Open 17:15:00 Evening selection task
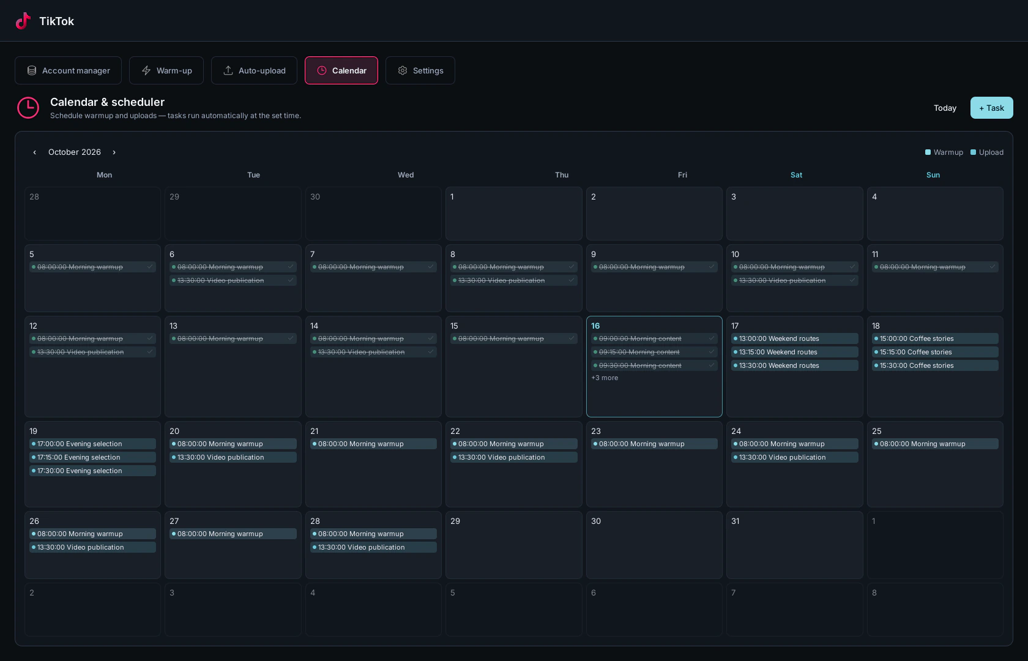This screenshot has width=1028, height=661. [92, 457]
